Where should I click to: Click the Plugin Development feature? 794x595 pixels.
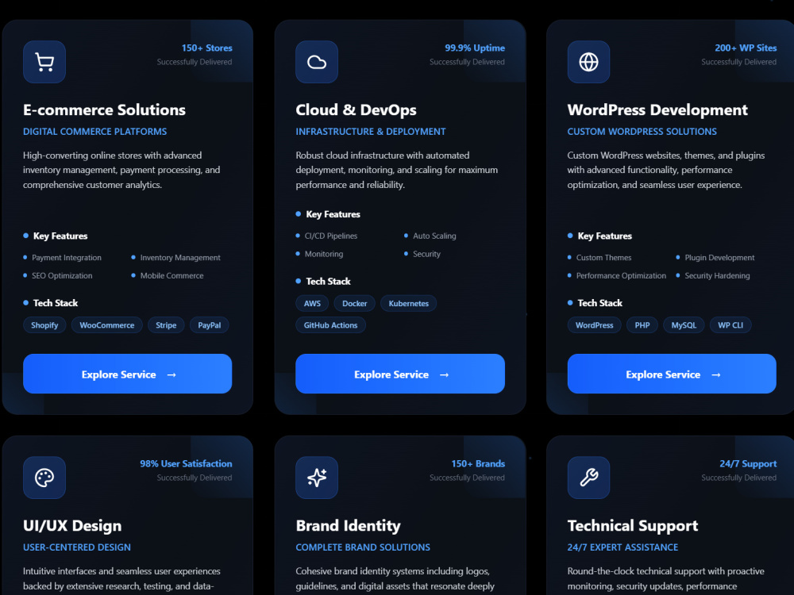[719, 258]
